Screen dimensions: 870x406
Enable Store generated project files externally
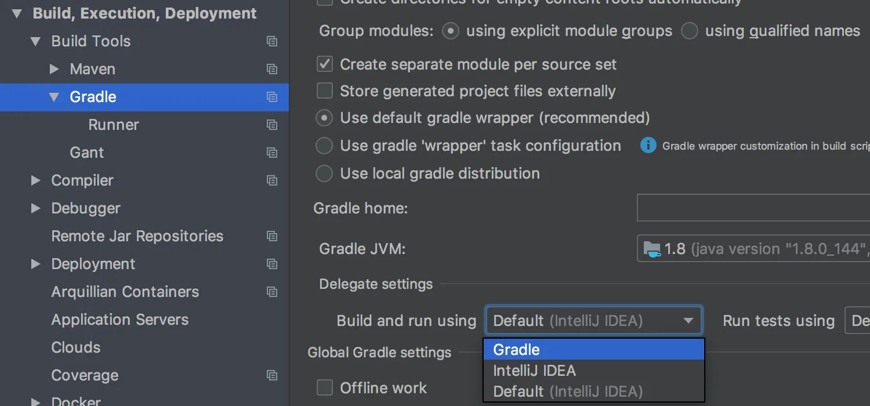(x=325, y=91)
